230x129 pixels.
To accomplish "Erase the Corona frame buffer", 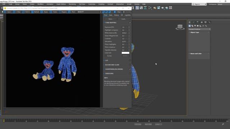I will click(44, 12).
